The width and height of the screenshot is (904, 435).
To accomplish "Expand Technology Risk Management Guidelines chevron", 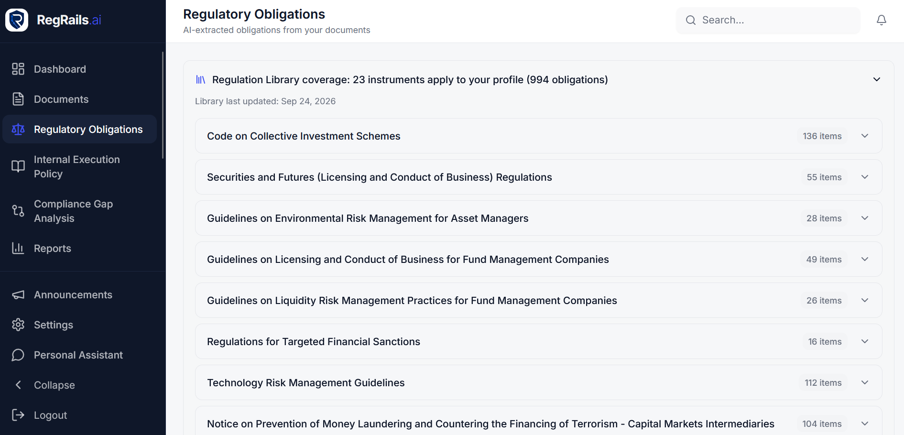I will (865, 382).
